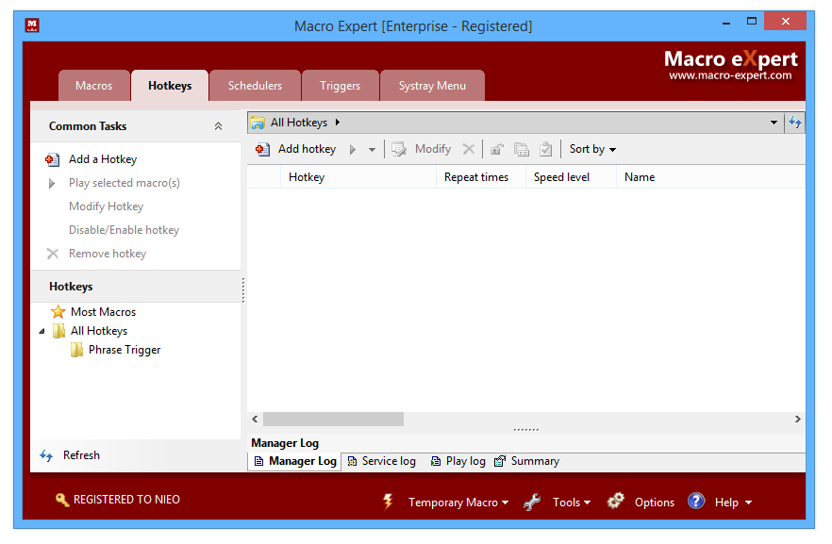
Task: Open the Service log tab
Action: 381,461
